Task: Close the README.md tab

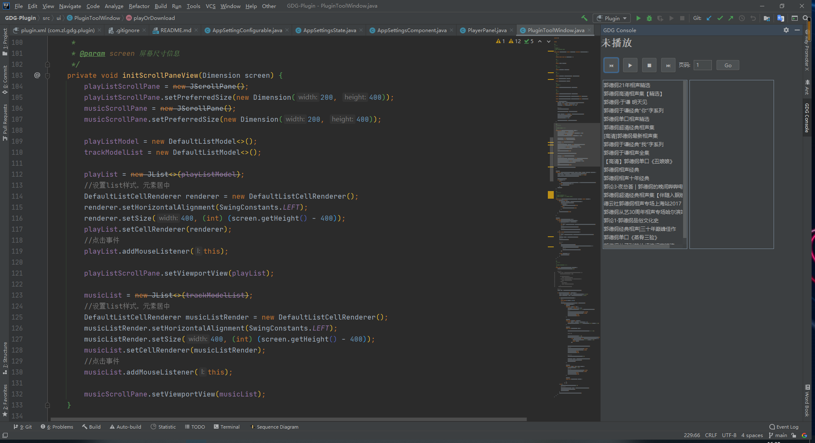Action: click(196, 30)
